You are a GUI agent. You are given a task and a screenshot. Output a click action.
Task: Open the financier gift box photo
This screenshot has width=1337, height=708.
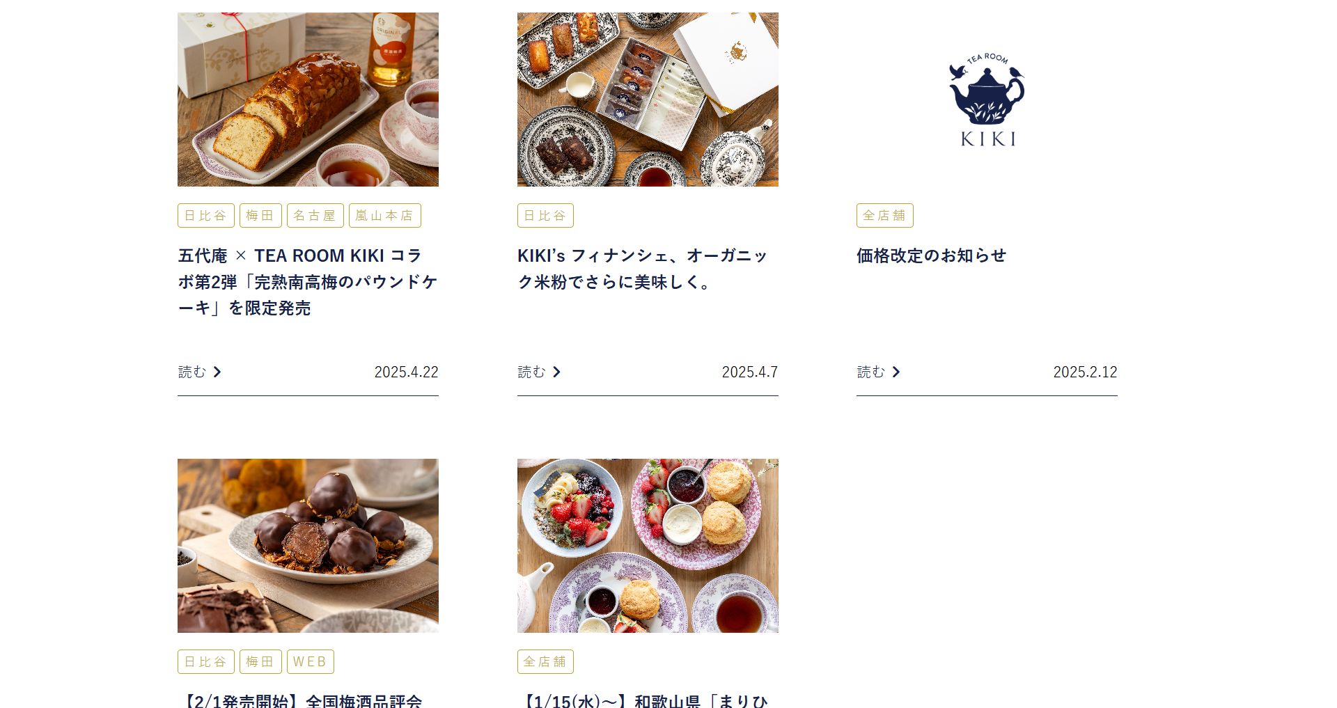[x=648, y=100]
